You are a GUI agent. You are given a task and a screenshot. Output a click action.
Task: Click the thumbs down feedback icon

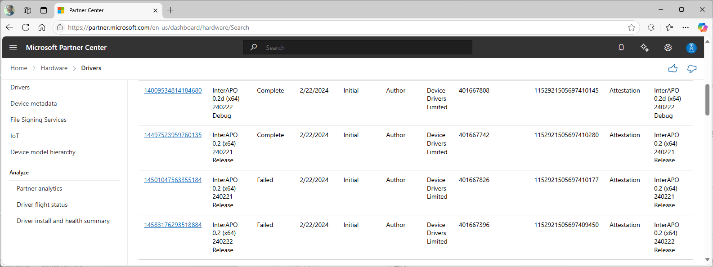click(x=692, y=68)
